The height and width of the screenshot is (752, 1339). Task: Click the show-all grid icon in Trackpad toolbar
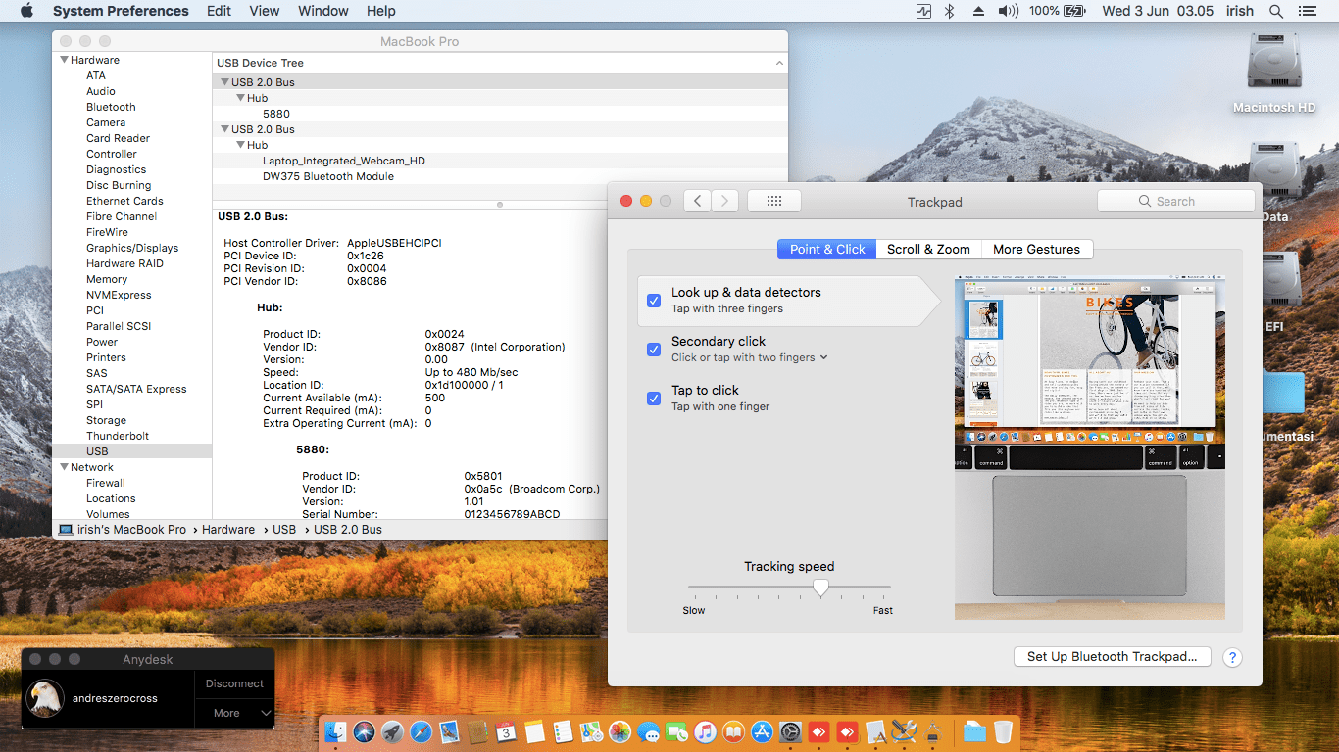773,201
